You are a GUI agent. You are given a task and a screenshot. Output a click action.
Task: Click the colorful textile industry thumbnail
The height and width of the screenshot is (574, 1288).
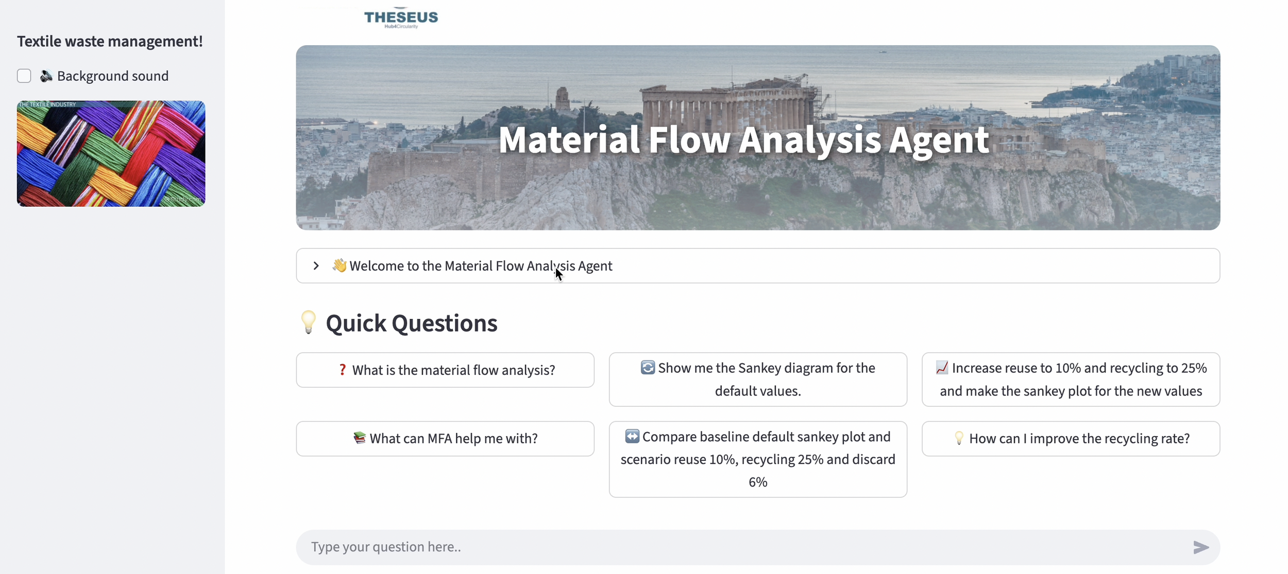111,154
